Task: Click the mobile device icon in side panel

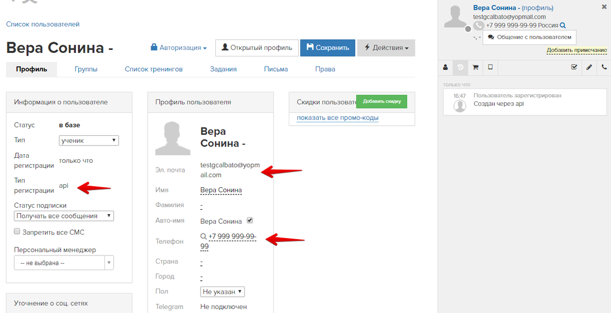Action: point(490,67)
